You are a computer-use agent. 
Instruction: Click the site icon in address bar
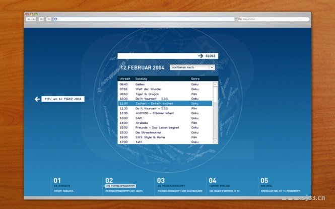[55, 19]
